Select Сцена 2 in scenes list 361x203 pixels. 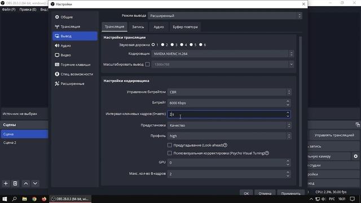[24, 143]
